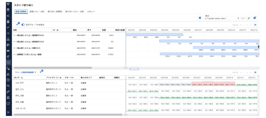Click the upper grid horizontal scrollbar
The height and width of the screenshot is (118, 266).
[53, 68]
